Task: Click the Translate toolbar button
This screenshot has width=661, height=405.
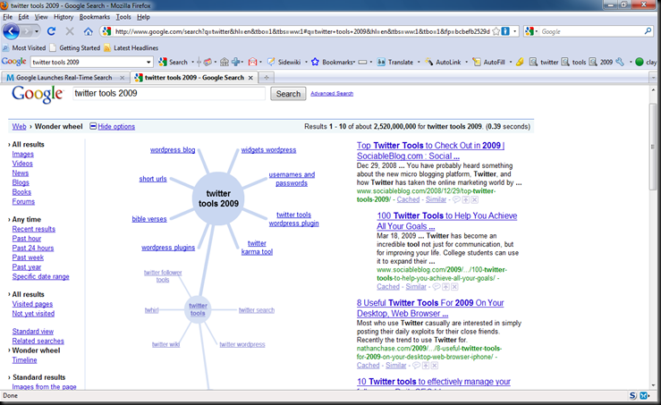Action: [395, 62]
